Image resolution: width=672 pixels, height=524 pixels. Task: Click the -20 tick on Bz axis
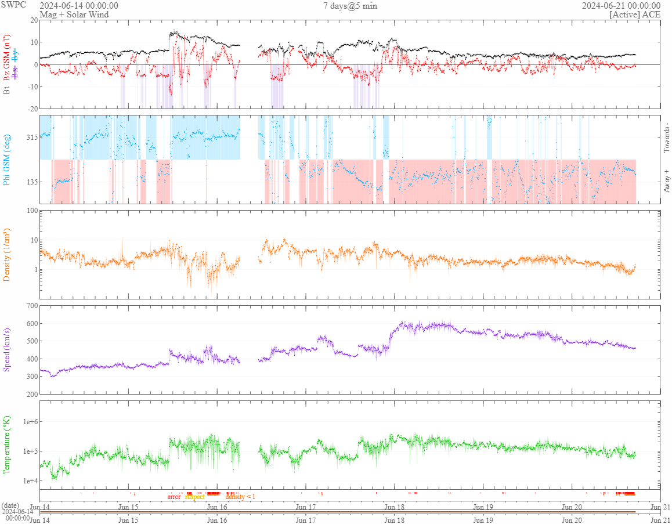click(x=32, y=109)
